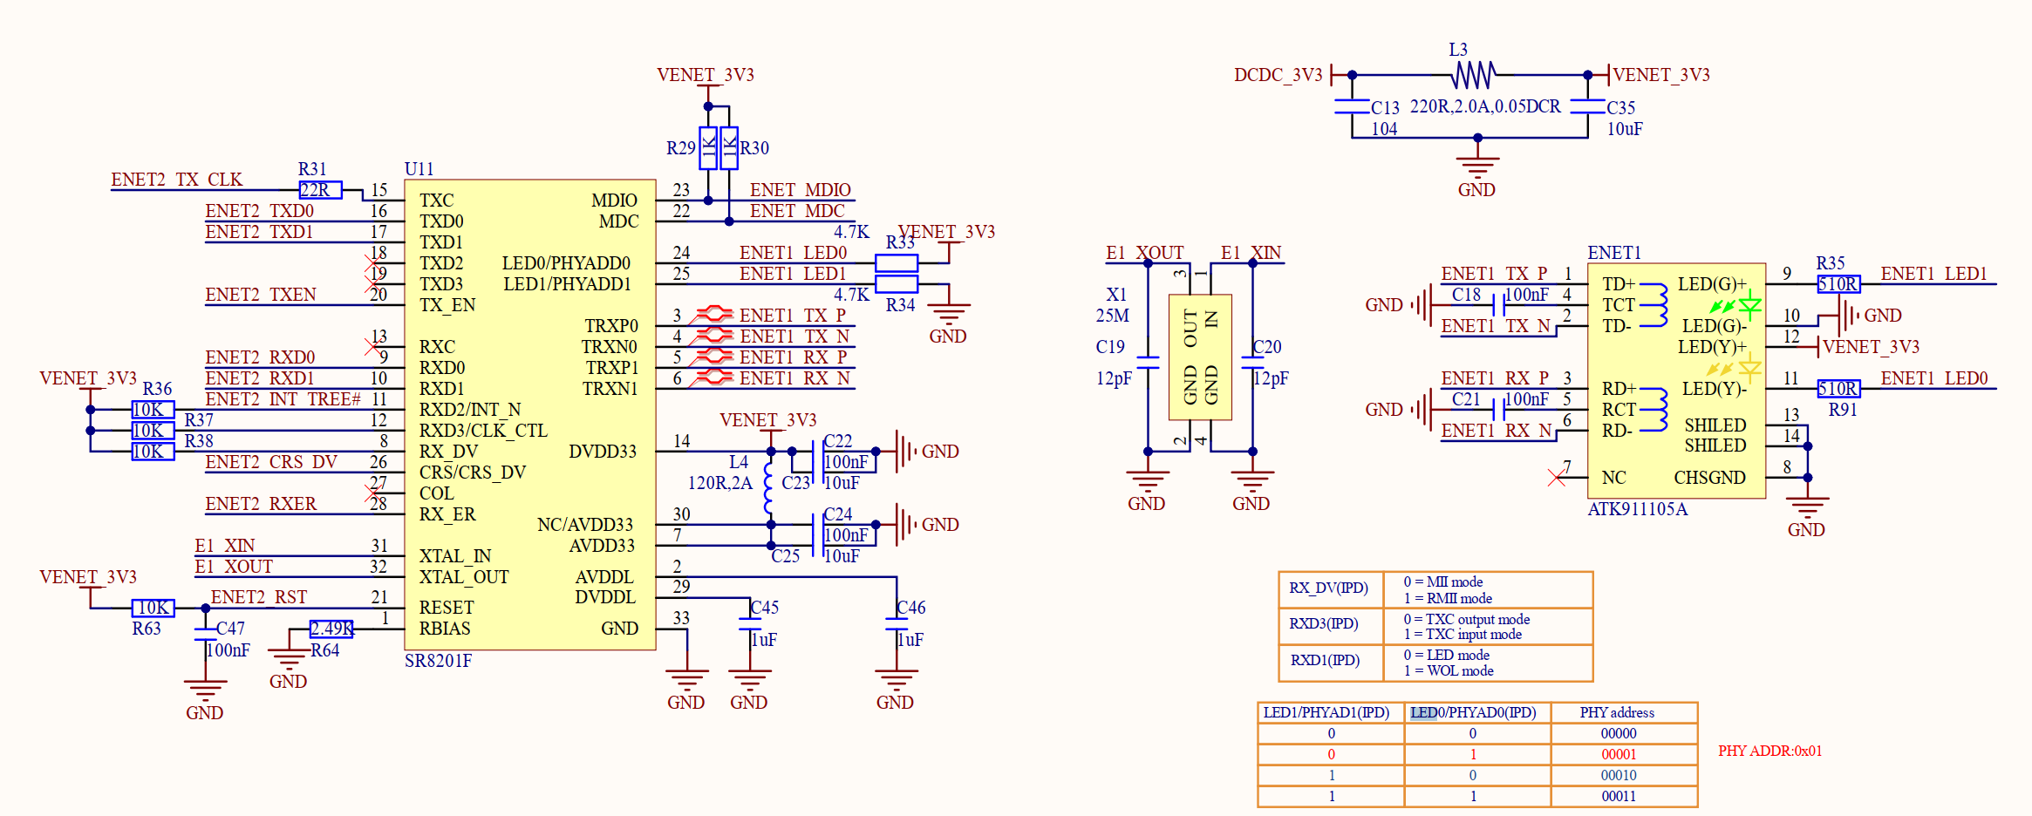The height and width of the screenshot is (816, 2032).
Task: Select the R31 22R resistor
Action: 320,190
